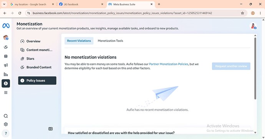Viewport: 265px width, 139px height.
Task: Click the forward navigation arrow
Action: pos(12,13)
